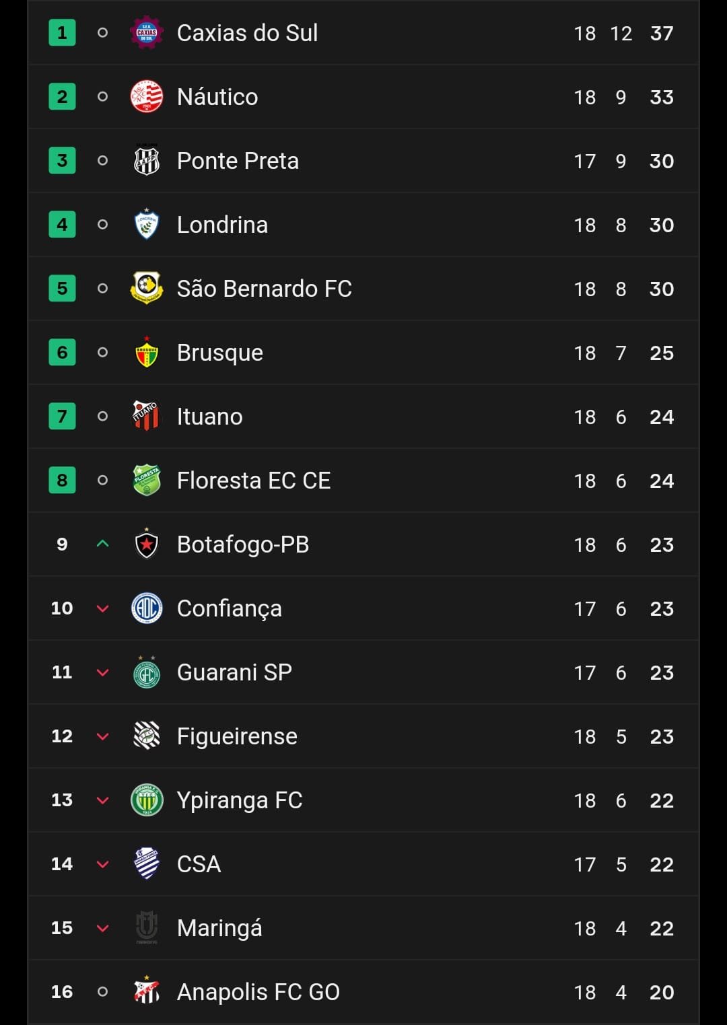727x1025 pixels.
Task: Tap the Botafogo-PB star badge
Action: (147, 544)
